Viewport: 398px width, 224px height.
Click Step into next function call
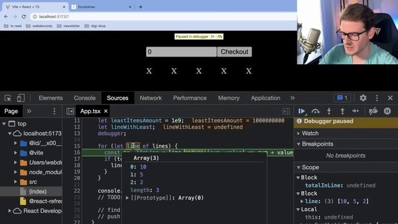329,111
